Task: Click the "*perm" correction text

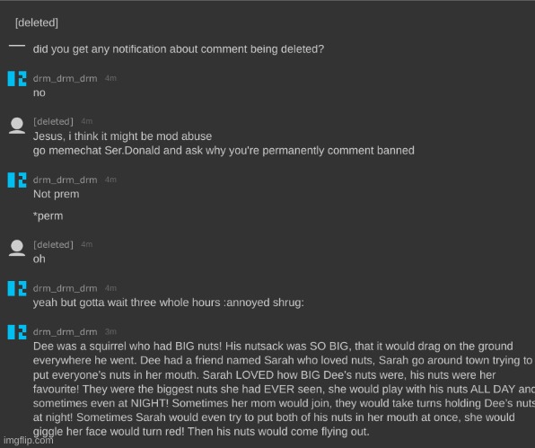Action: pyautogui.click(x=48, y=216)
